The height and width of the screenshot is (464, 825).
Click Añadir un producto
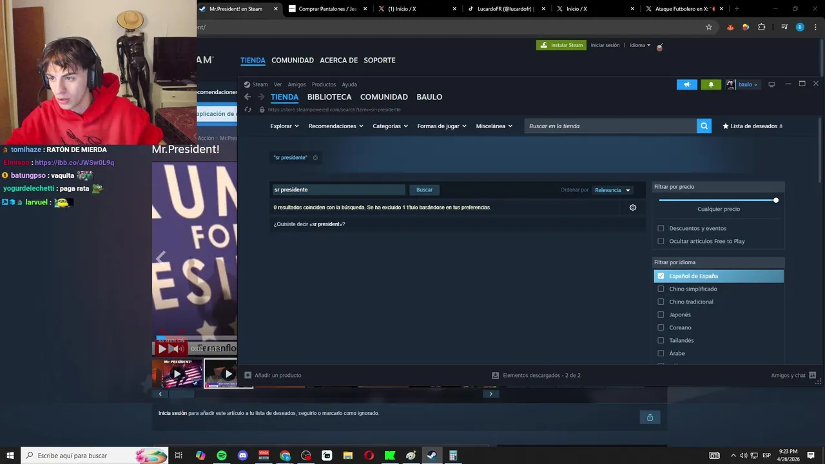[278, 375]
